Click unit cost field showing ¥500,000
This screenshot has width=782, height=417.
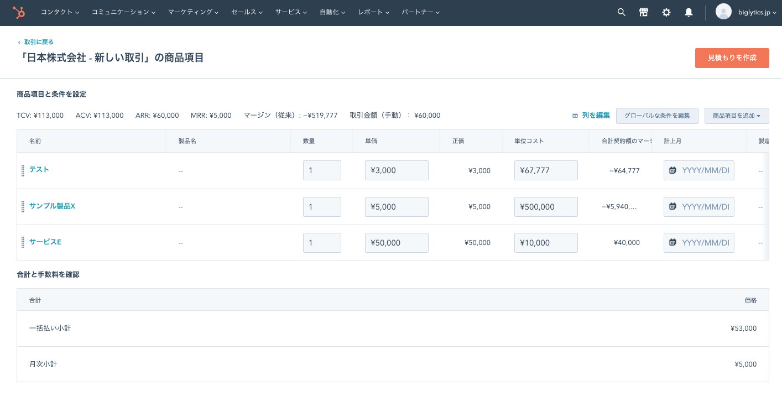pyautogui.click(x=546, y=207)
